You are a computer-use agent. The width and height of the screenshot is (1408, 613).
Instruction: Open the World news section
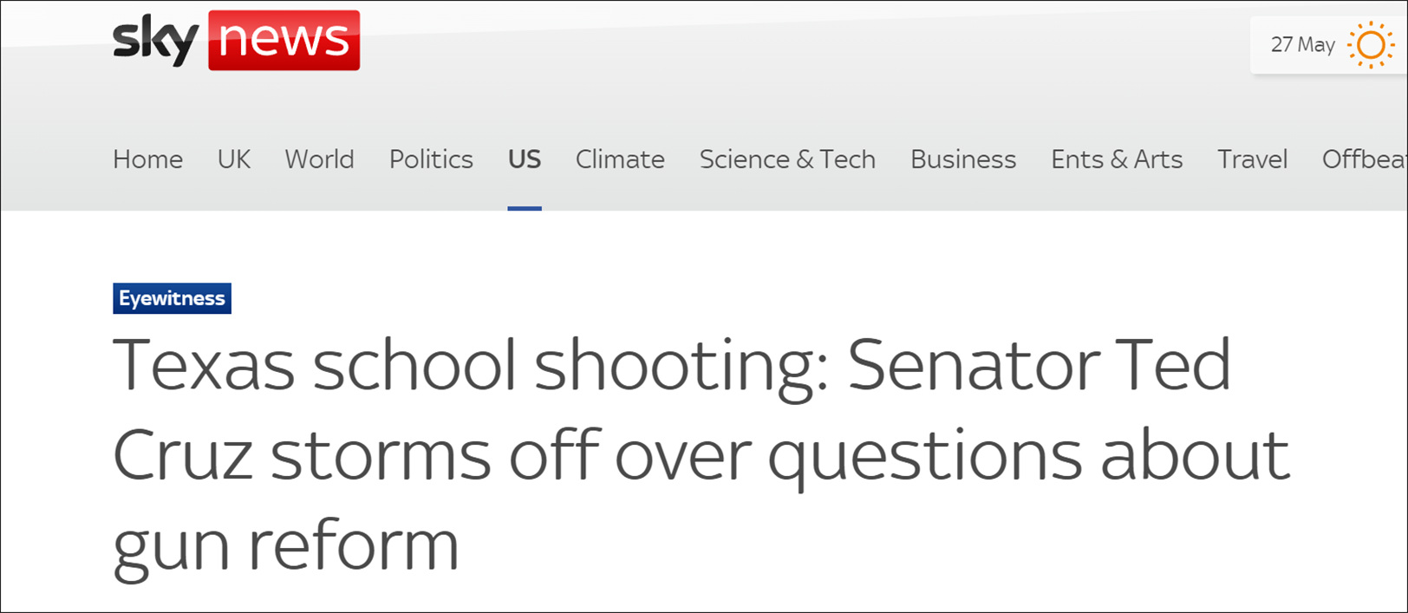[319, 160]
